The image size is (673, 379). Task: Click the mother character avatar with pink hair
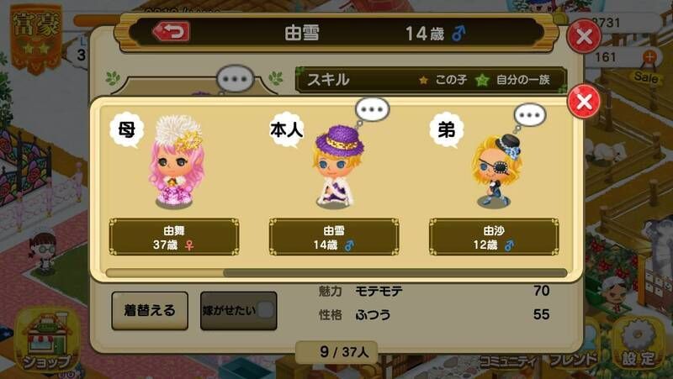click(x=177, y=161)
